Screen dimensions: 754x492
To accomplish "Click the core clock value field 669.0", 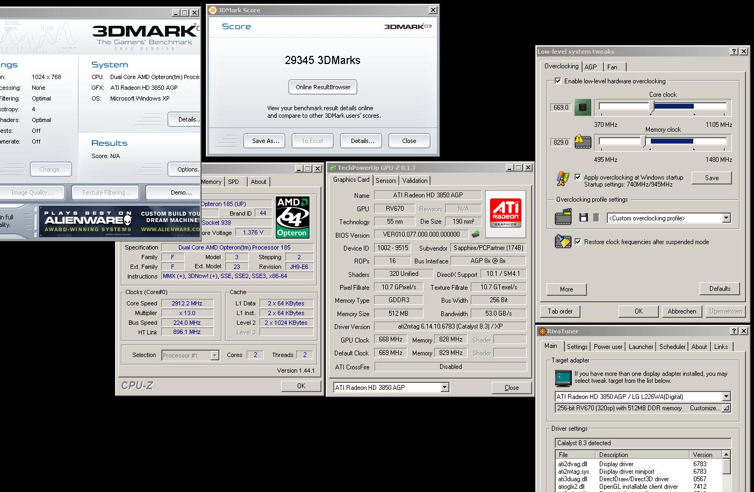I will pos(561,108).
